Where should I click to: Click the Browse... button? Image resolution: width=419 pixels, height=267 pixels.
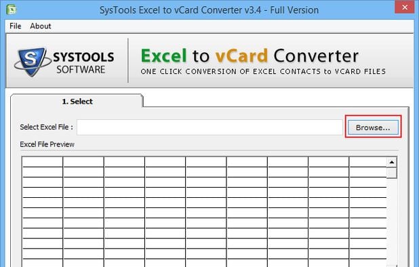pyautogui.click(x=373, y=127)
